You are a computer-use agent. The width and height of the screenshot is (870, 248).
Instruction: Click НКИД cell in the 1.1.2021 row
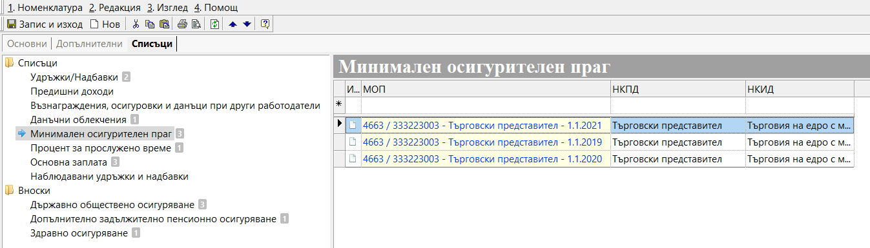[800, 125]
